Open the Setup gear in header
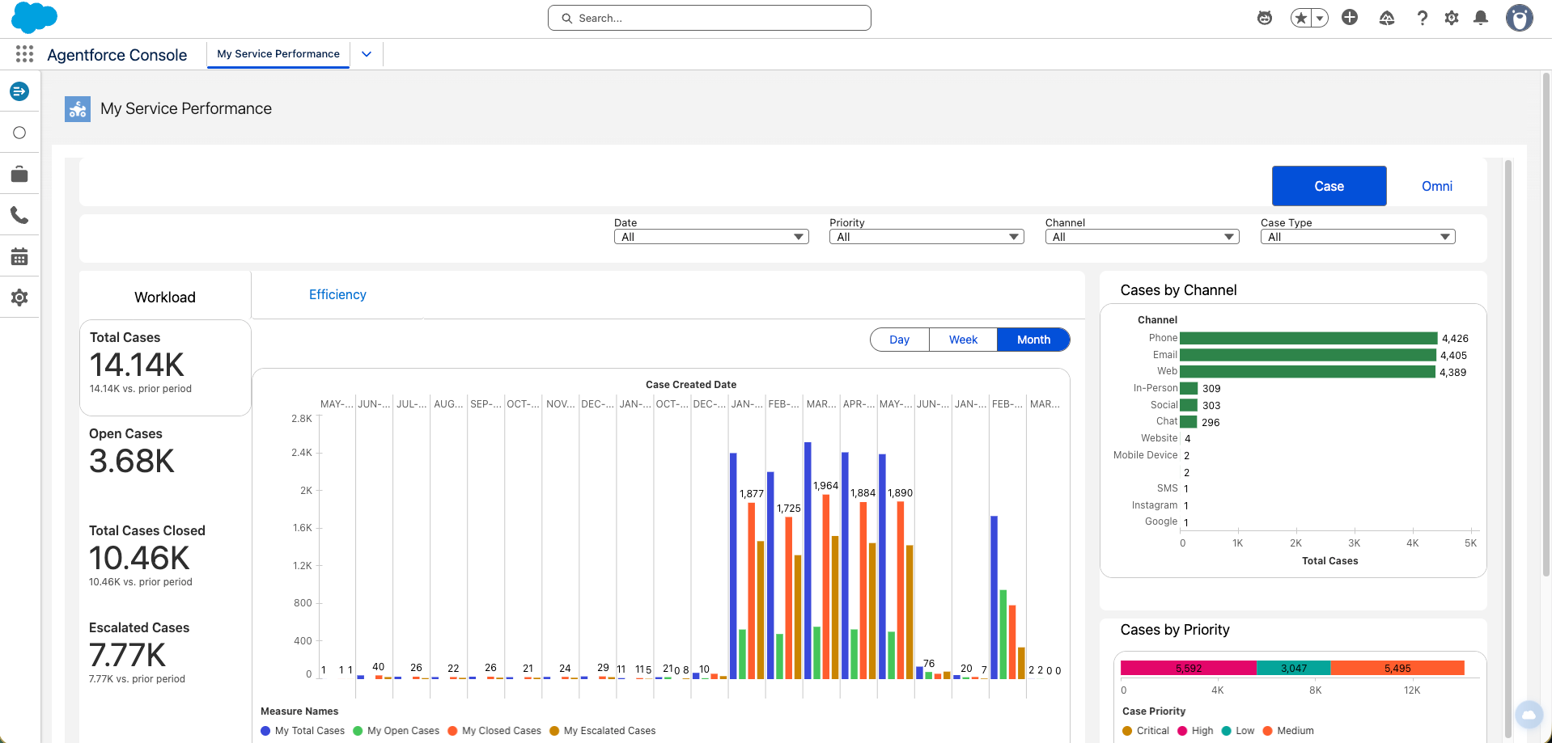 click(1452, 18)
